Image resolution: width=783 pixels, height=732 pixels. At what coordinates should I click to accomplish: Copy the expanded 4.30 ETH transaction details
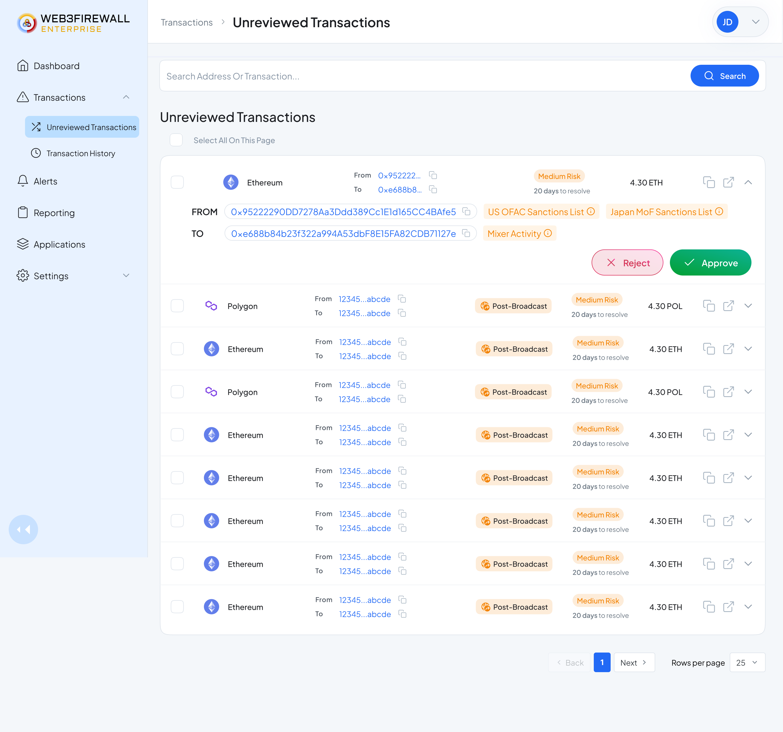(x=709, y=182)
